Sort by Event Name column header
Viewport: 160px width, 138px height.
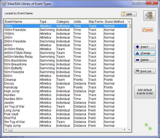tap(21, 22)
